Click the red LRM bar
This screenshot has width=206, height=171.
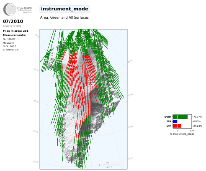click(x=177, y=126)
